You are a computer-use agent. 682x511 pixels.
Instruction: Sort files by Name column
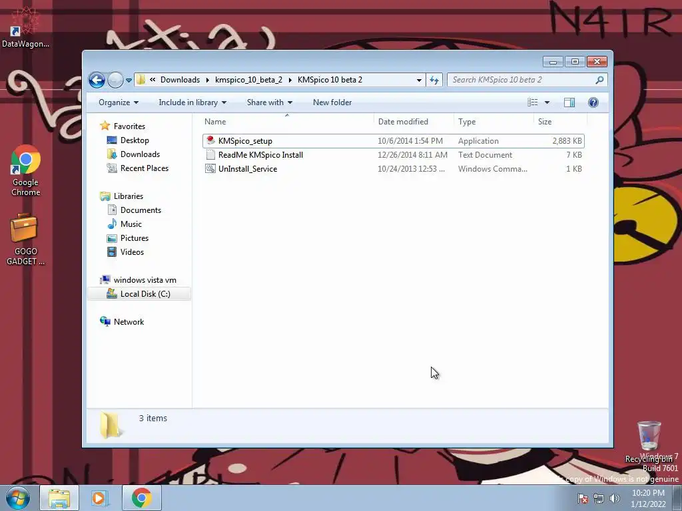click(287, 122)
